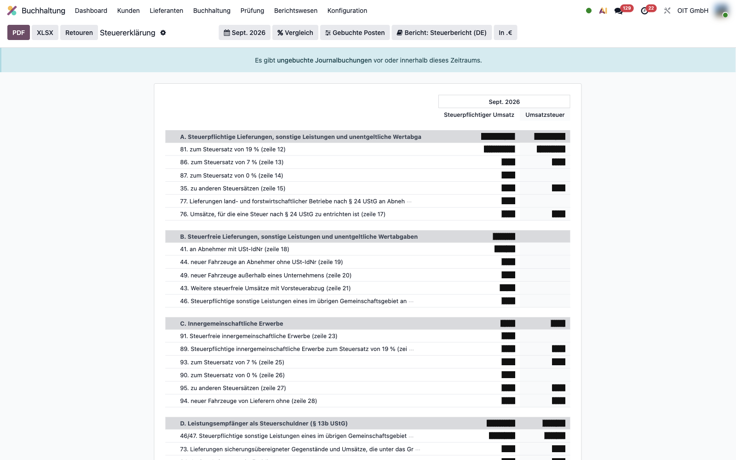This screenshot has width=736, height=460.
Task: Open the settings gear next to Steuererklärung
Action: tap(163, 33)
